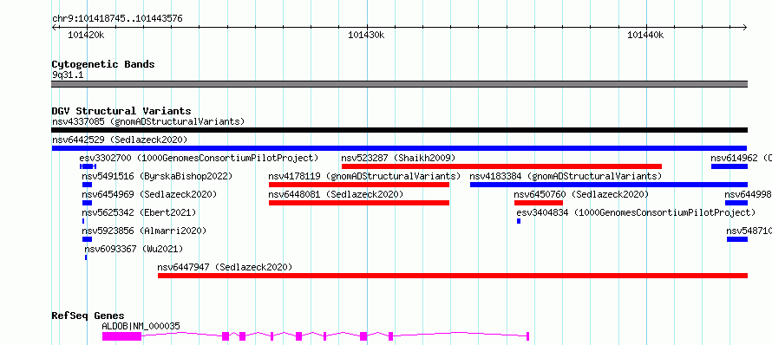The width and height of the screenshot is (772, 345).
Task: Click the blue bar under nsv614962
Action: point(729,166)
